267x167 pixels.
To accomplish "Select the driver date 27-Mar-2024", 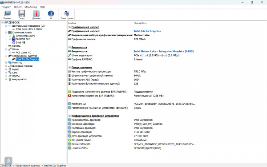I will (141, 136).
